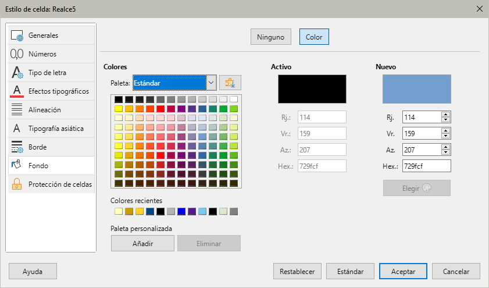Click the Borde tab icon

17,147
